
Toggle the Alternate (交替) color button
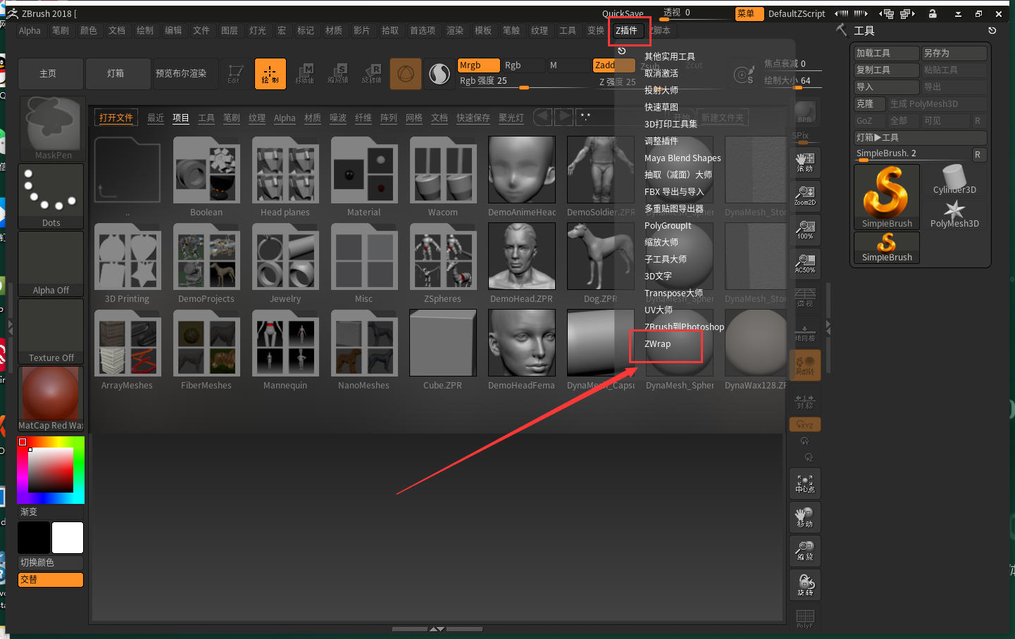(x=51, y=580)
